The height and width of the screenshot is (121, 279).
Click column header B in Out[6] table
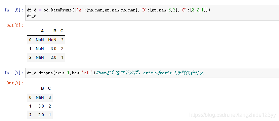(55, 31)
